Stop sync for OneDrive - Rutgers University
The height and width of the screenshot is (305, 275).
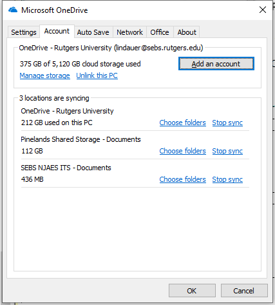227,123
